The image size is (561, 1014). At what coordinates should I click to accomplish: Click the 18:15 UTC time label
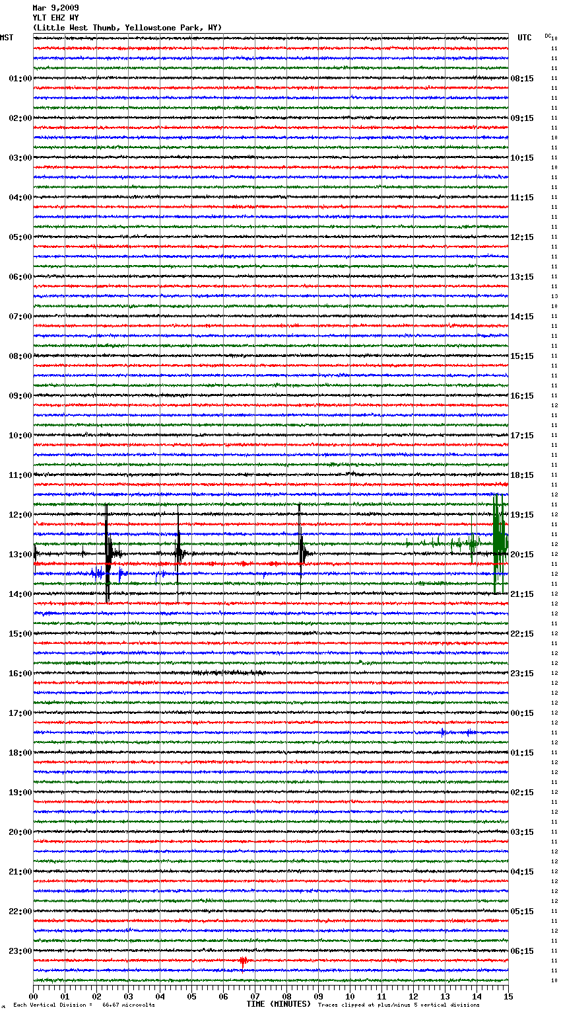[522, 475]
